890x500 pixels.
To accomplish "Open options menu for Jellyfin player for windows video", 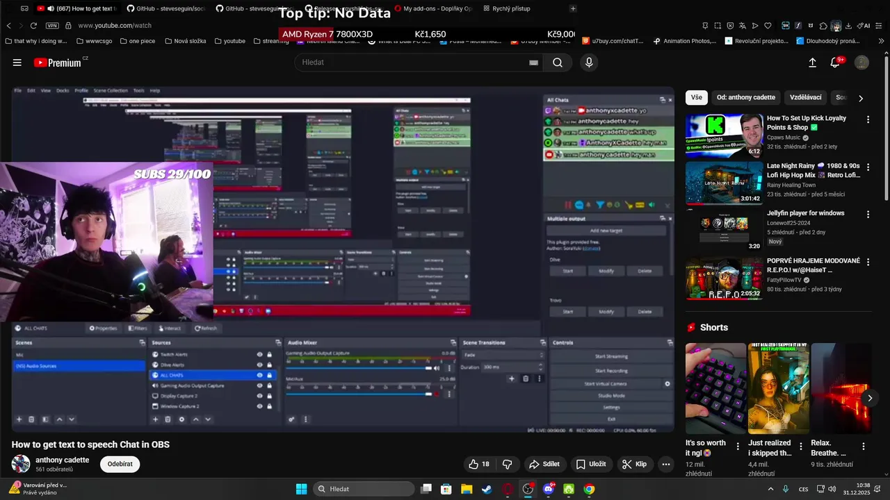I will (868, 215).
